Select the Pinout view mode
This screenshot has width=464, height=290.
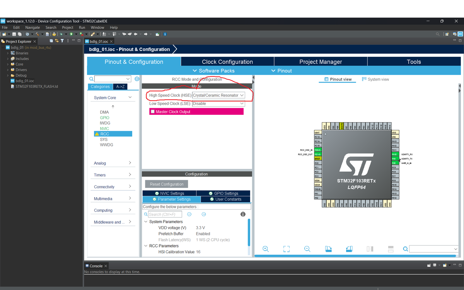pyautogui.click(x=338, y=79)
